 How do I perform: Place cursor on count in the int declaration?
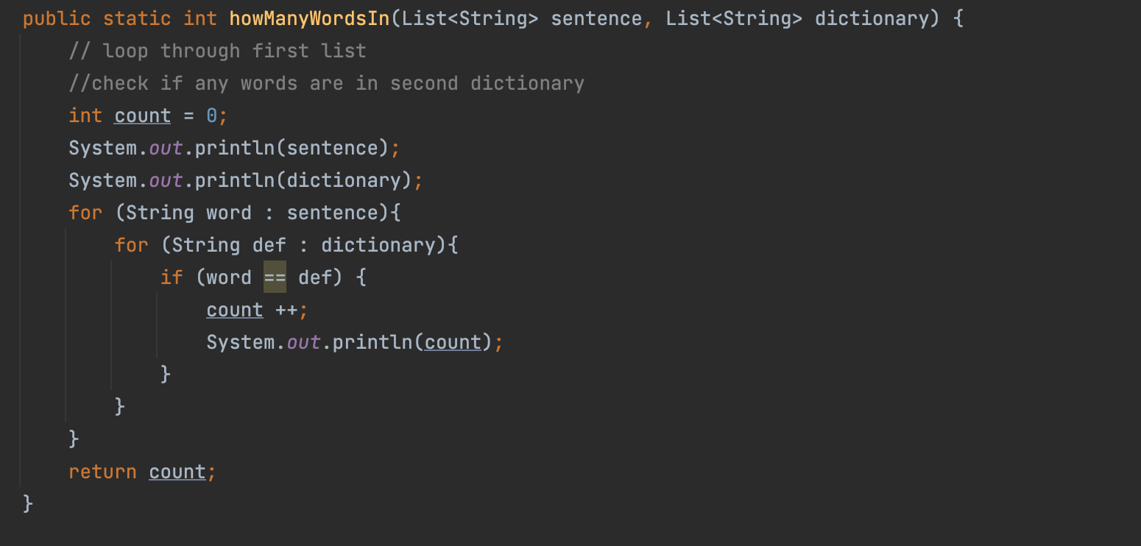[x=142, y=116]
